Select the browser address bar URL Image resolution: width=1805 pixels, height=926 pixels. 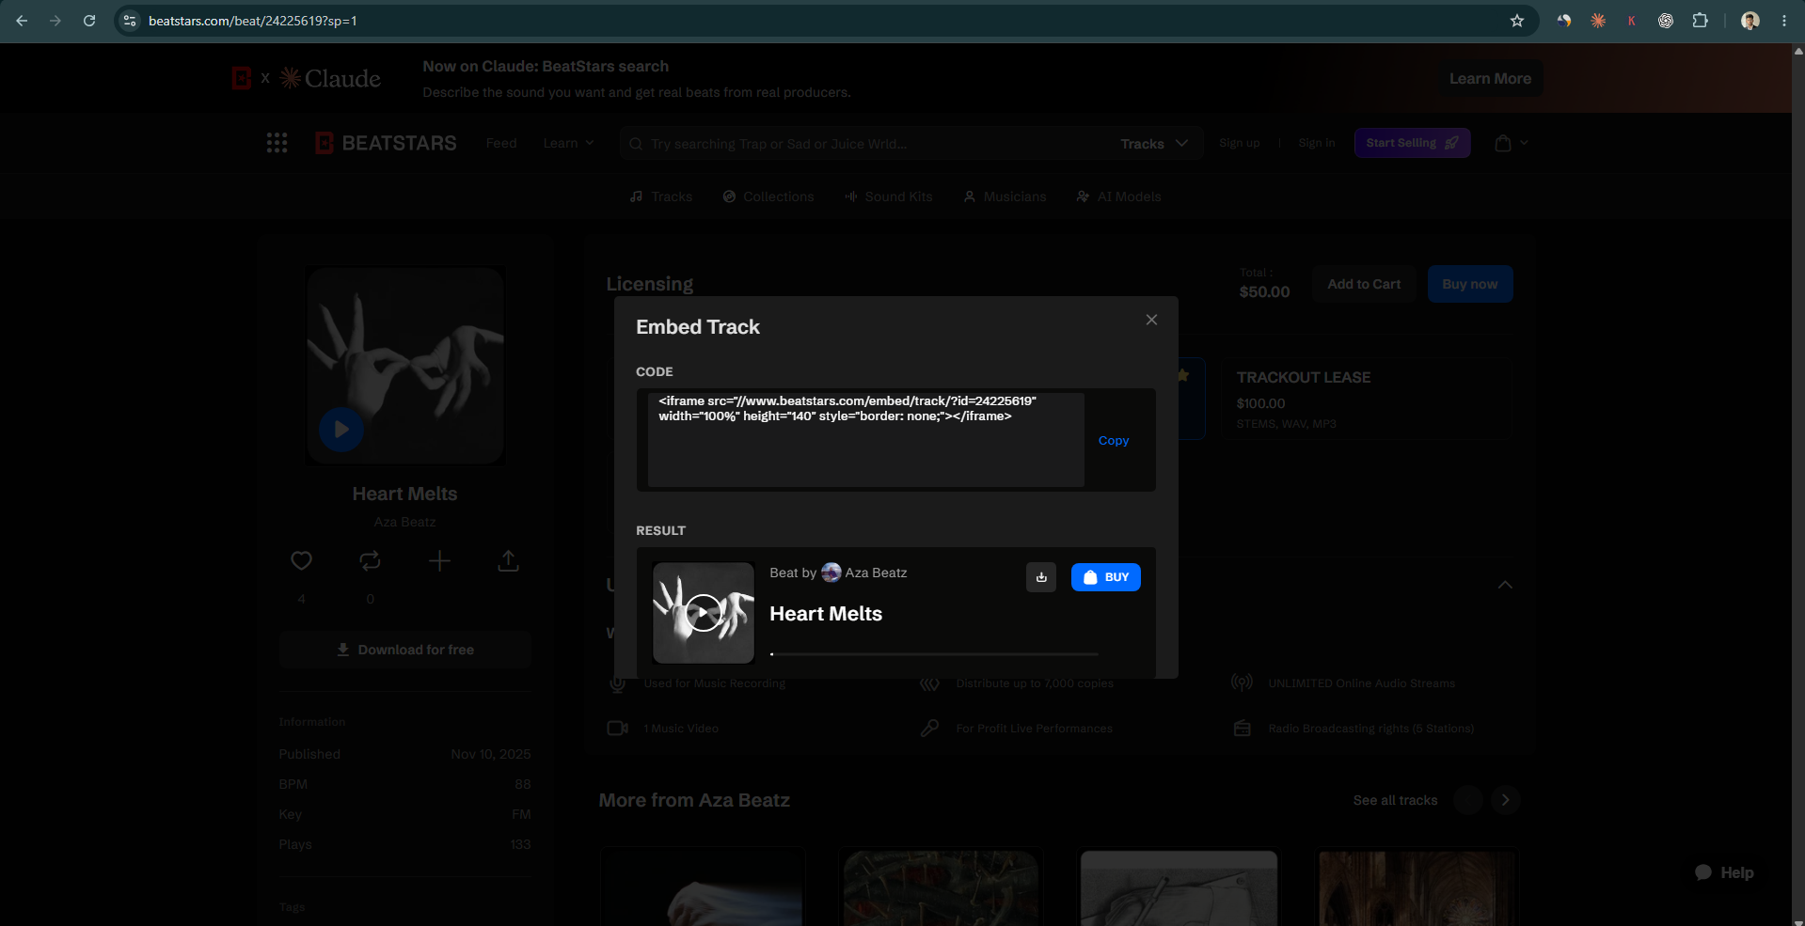pos(252,21)
